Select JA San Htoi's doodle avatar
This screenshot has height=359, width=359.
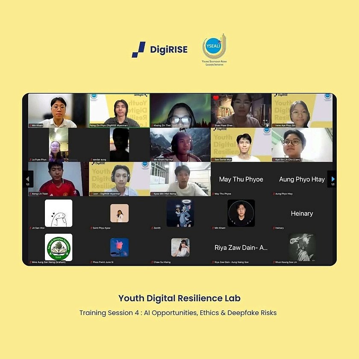click(59, 213)
